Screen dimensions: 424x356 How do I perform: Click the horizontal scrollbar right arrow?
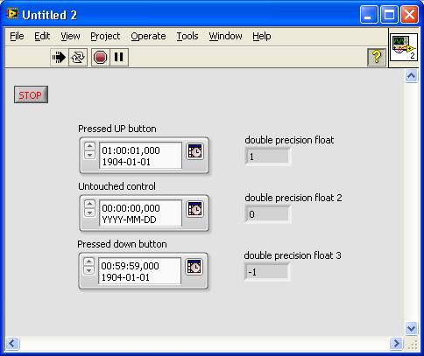(x=396, y=343)
